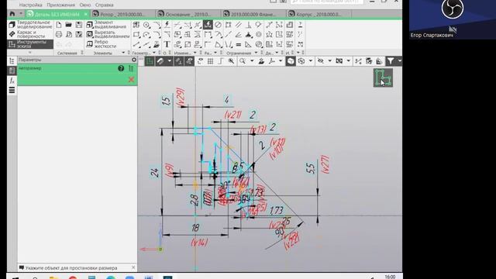Toggle the grid display
The width and height of the screenshot is (496, 279).
click(210, 61)
